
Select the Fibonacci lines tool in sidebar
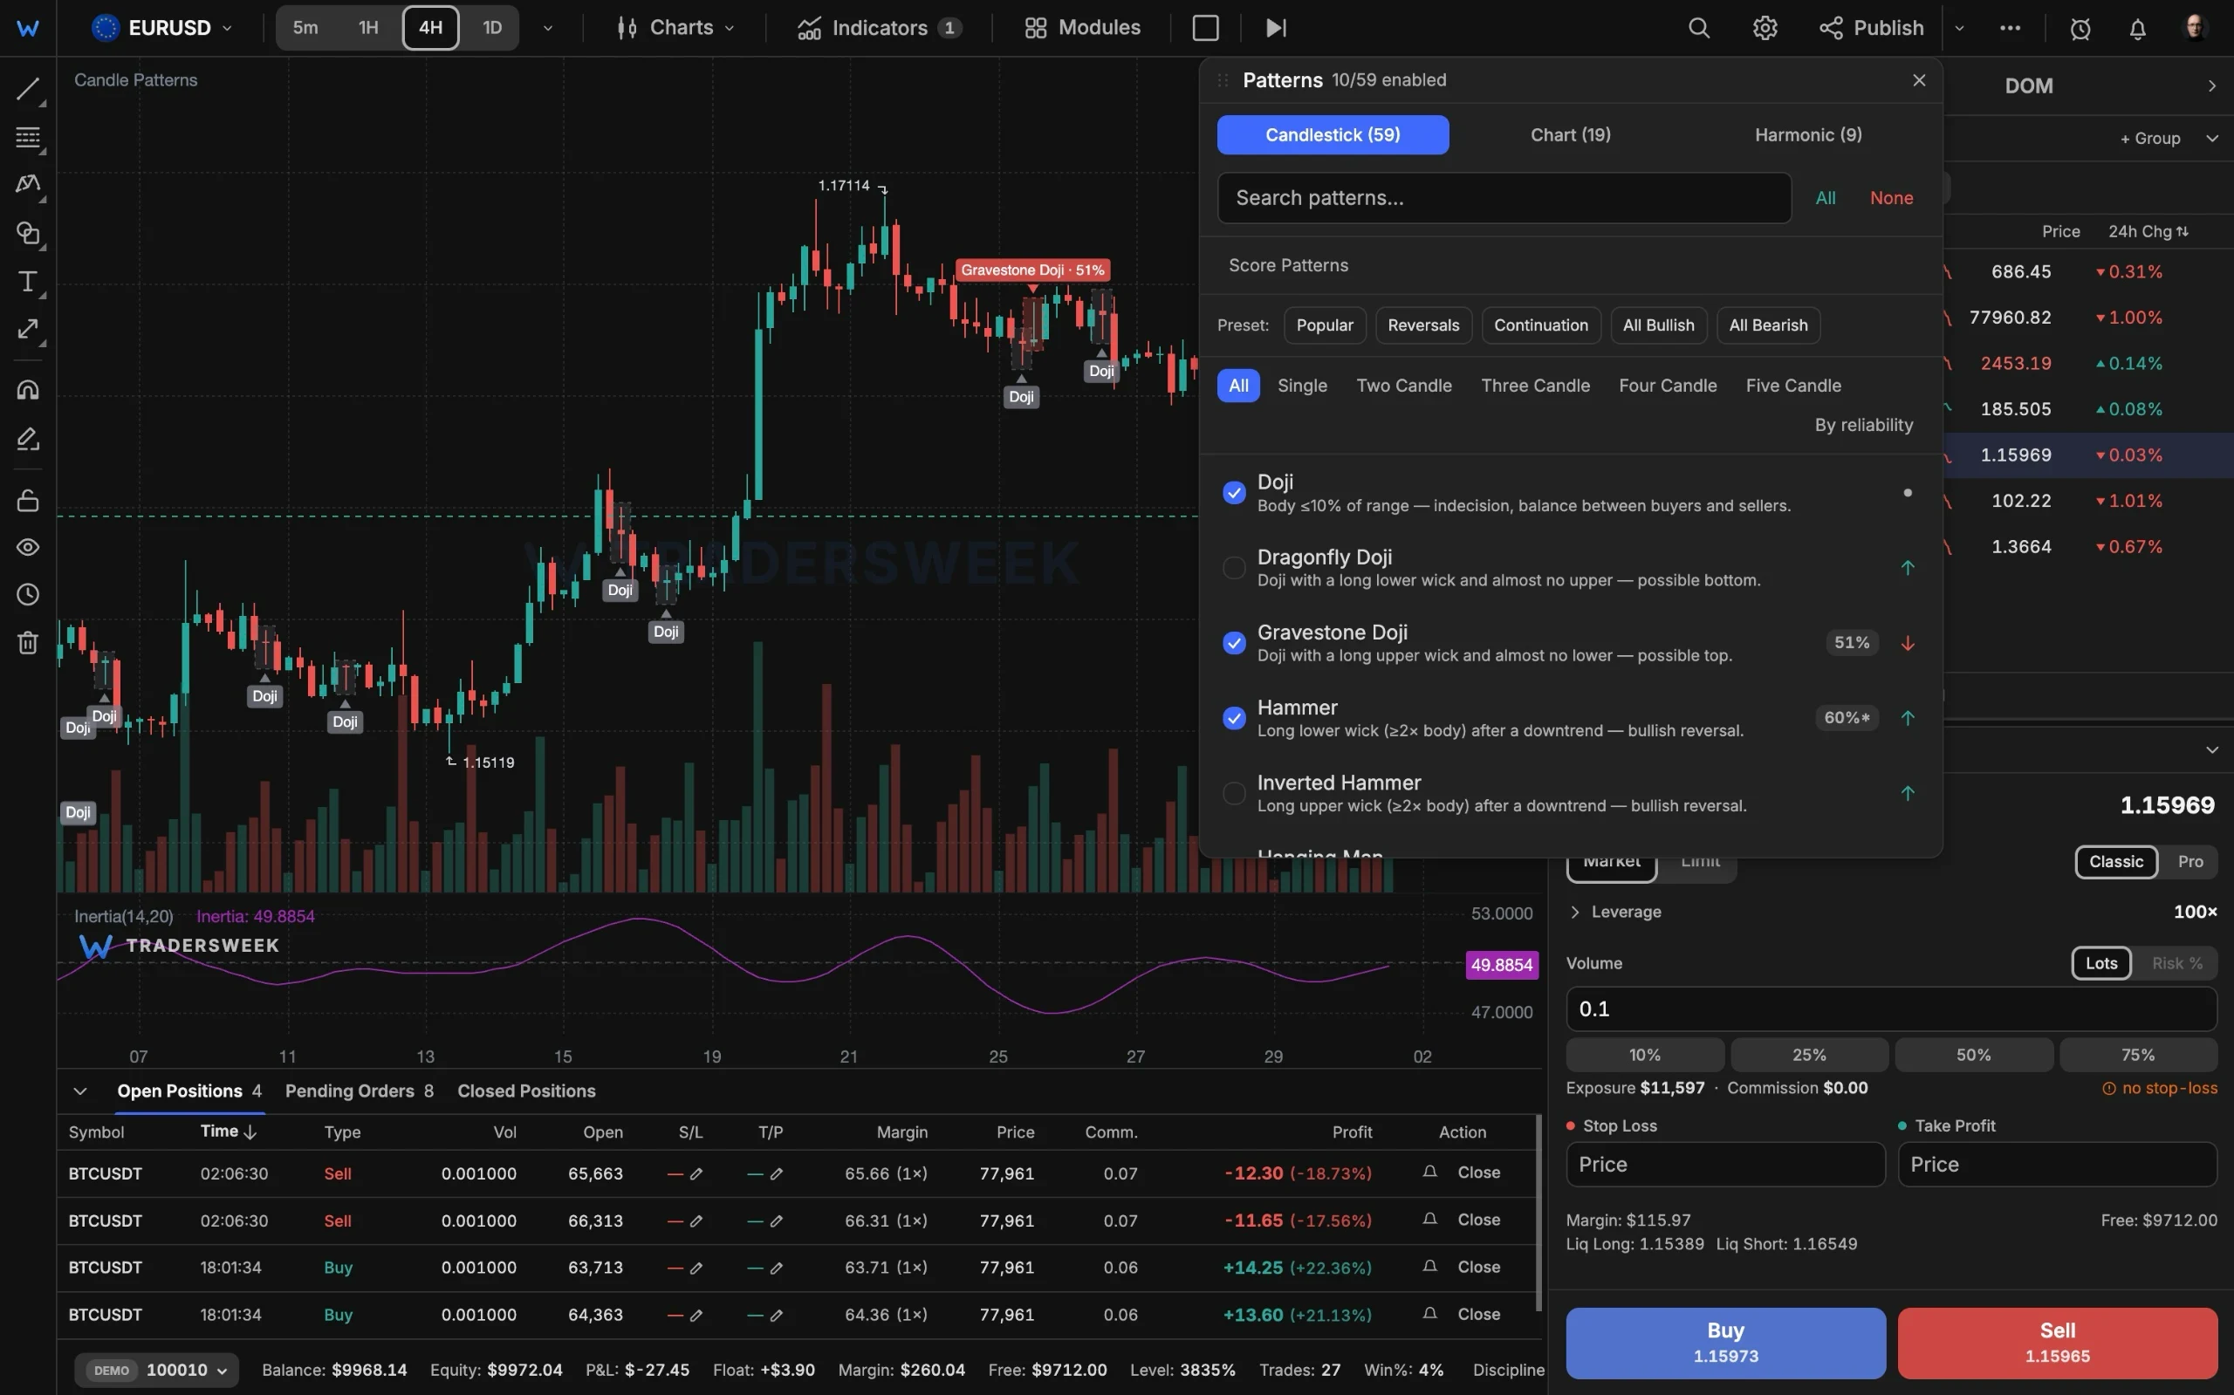click(28, 138)
